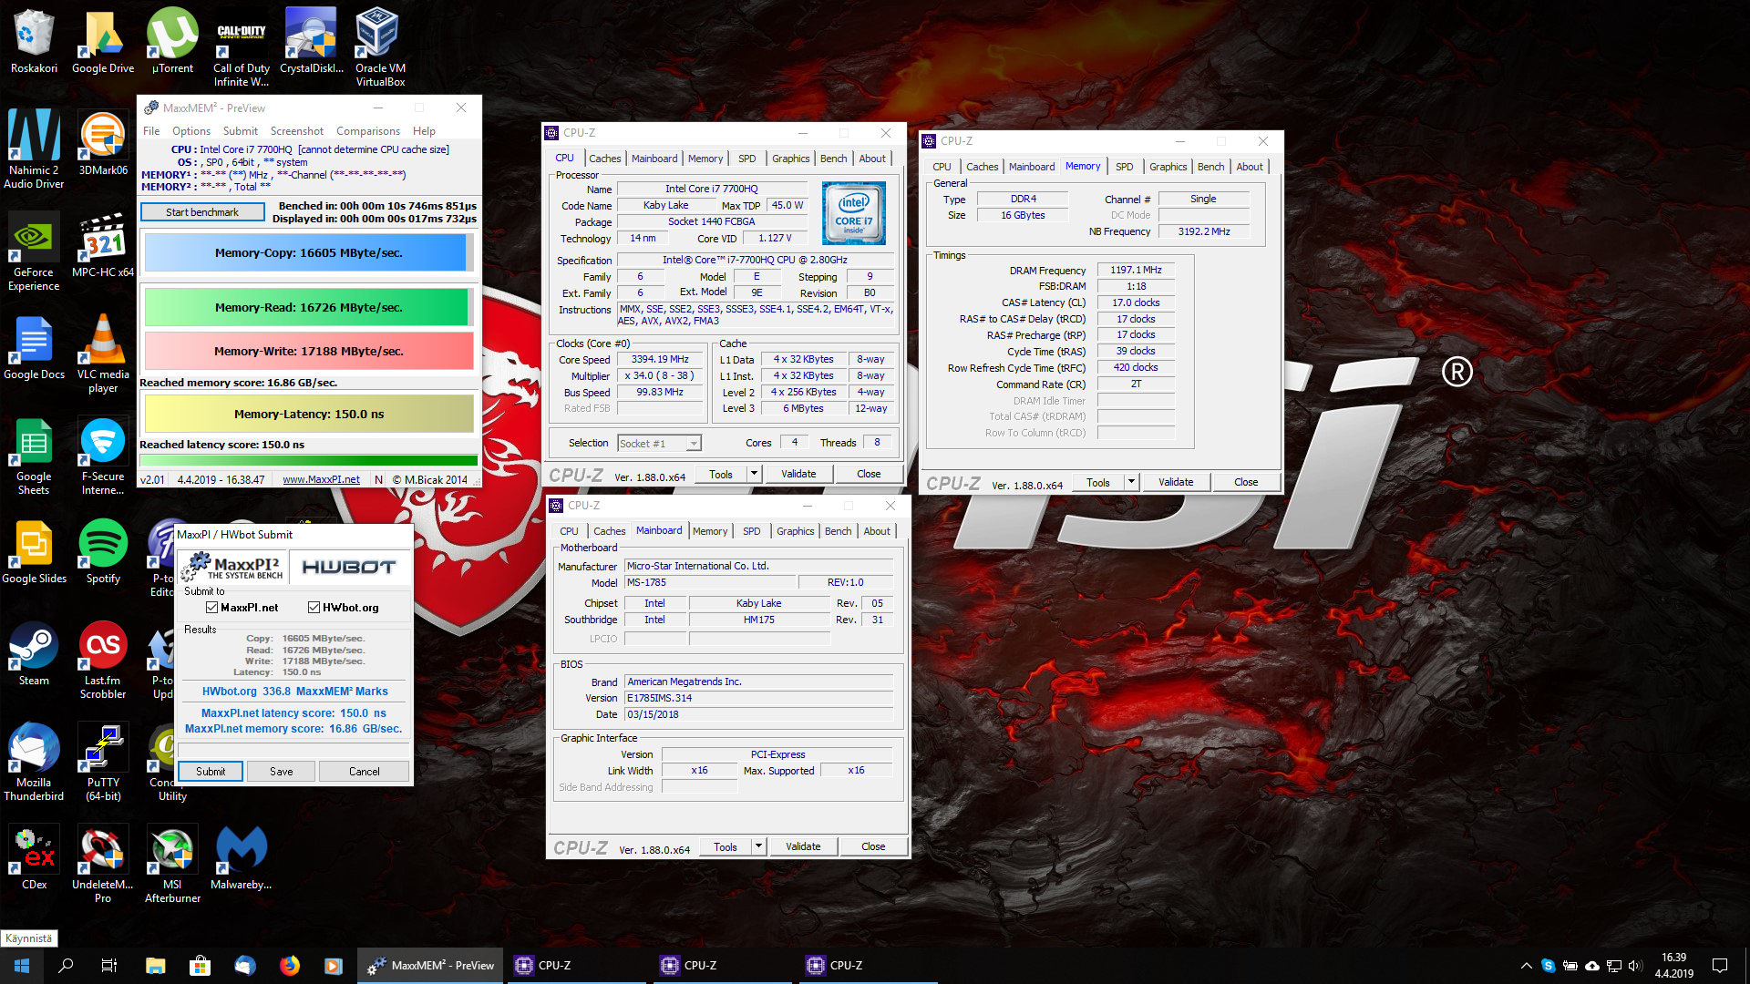Open Call of Duty Infinite Warfare shortcut
Viewport: 1750px width, 984px height.
point(242,48)
